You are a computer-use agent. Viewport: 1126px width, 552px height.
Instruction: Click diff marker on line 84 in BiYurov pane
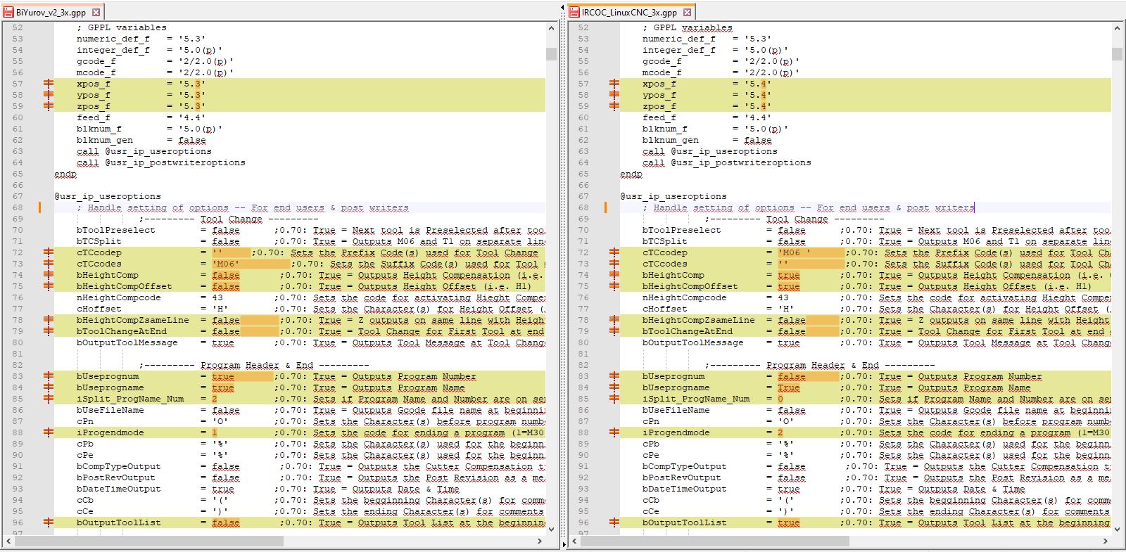coord(49,387)
